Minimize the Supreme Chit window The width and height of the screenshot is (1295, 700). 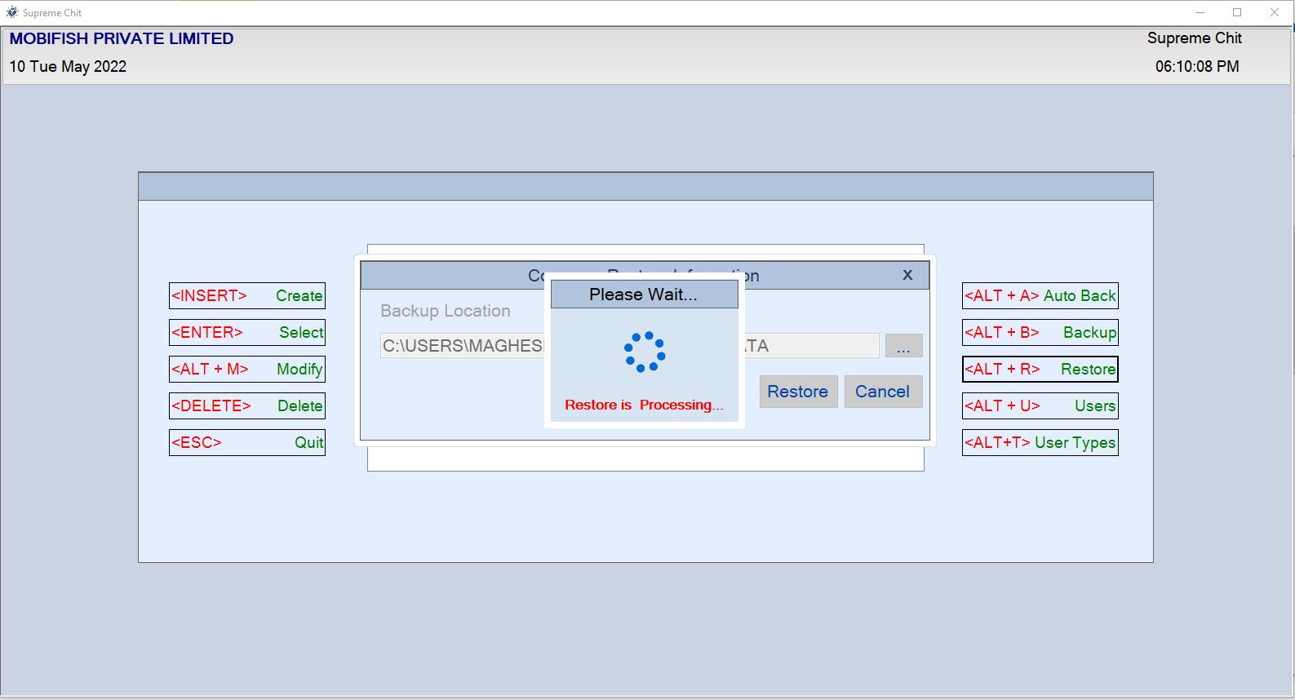(x=1200, y=12)
